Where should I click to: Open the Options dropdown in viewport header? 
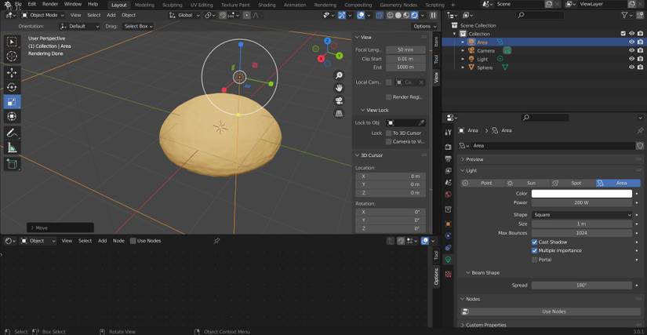click(424, 27)
